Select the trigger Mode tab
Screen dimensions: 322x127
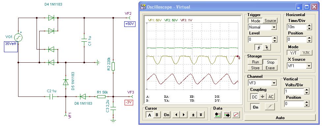click(x=255, y=21)
